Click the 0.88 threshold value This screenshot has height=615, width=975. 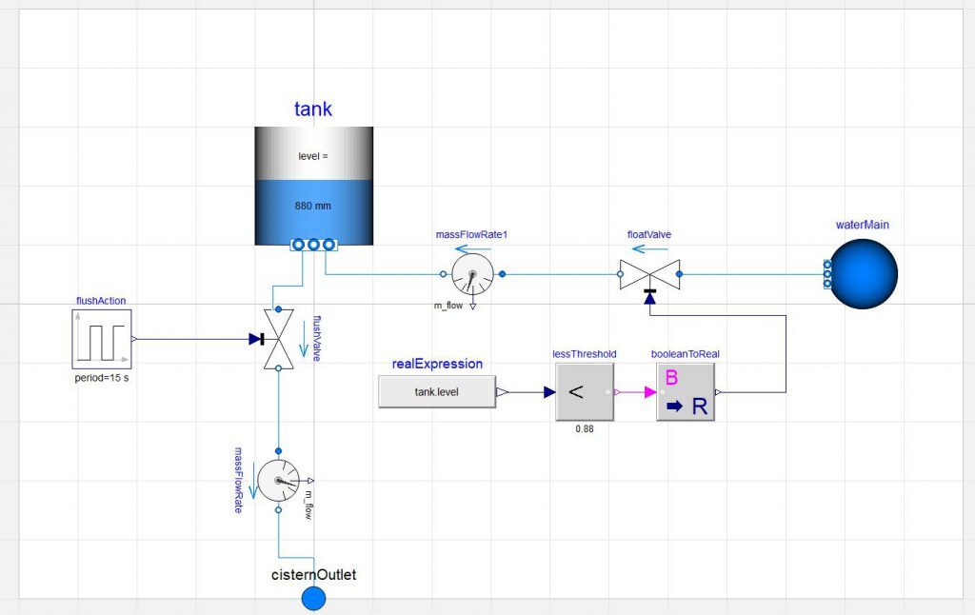click(x=585, y=429)
